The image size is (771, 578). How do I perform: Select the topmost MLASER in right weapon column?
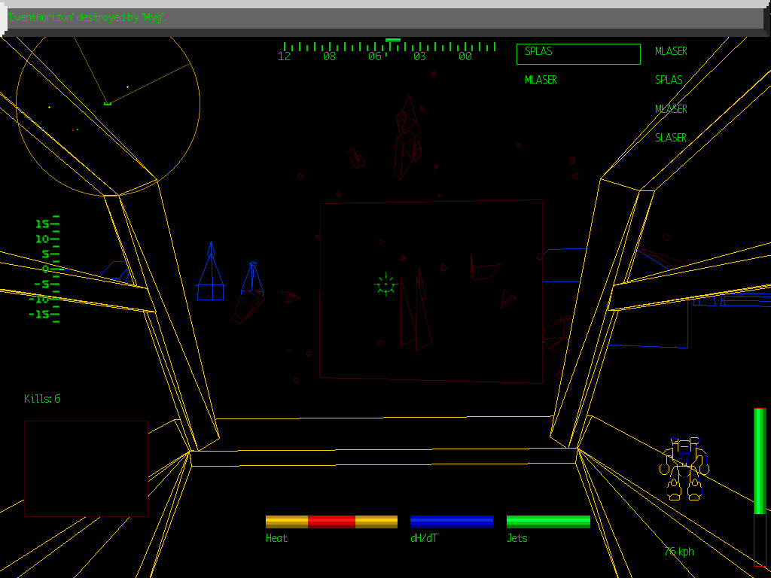pyautogui.click(x=670, y=51)
